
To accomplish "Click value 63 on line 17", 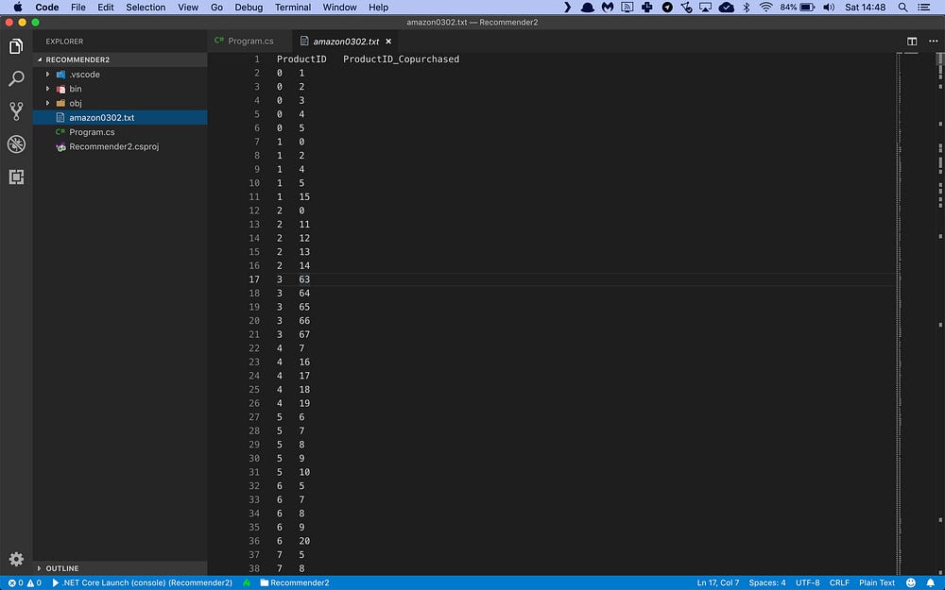I will (304, 279).
